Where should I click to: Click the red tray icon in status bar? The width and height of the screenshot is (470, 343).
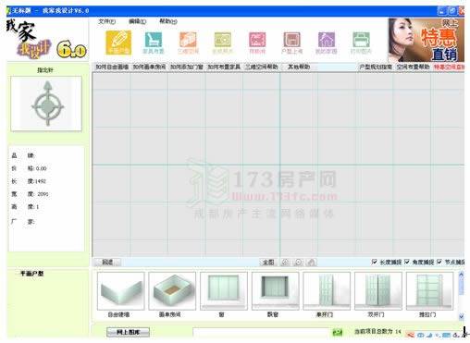(410, 335)
